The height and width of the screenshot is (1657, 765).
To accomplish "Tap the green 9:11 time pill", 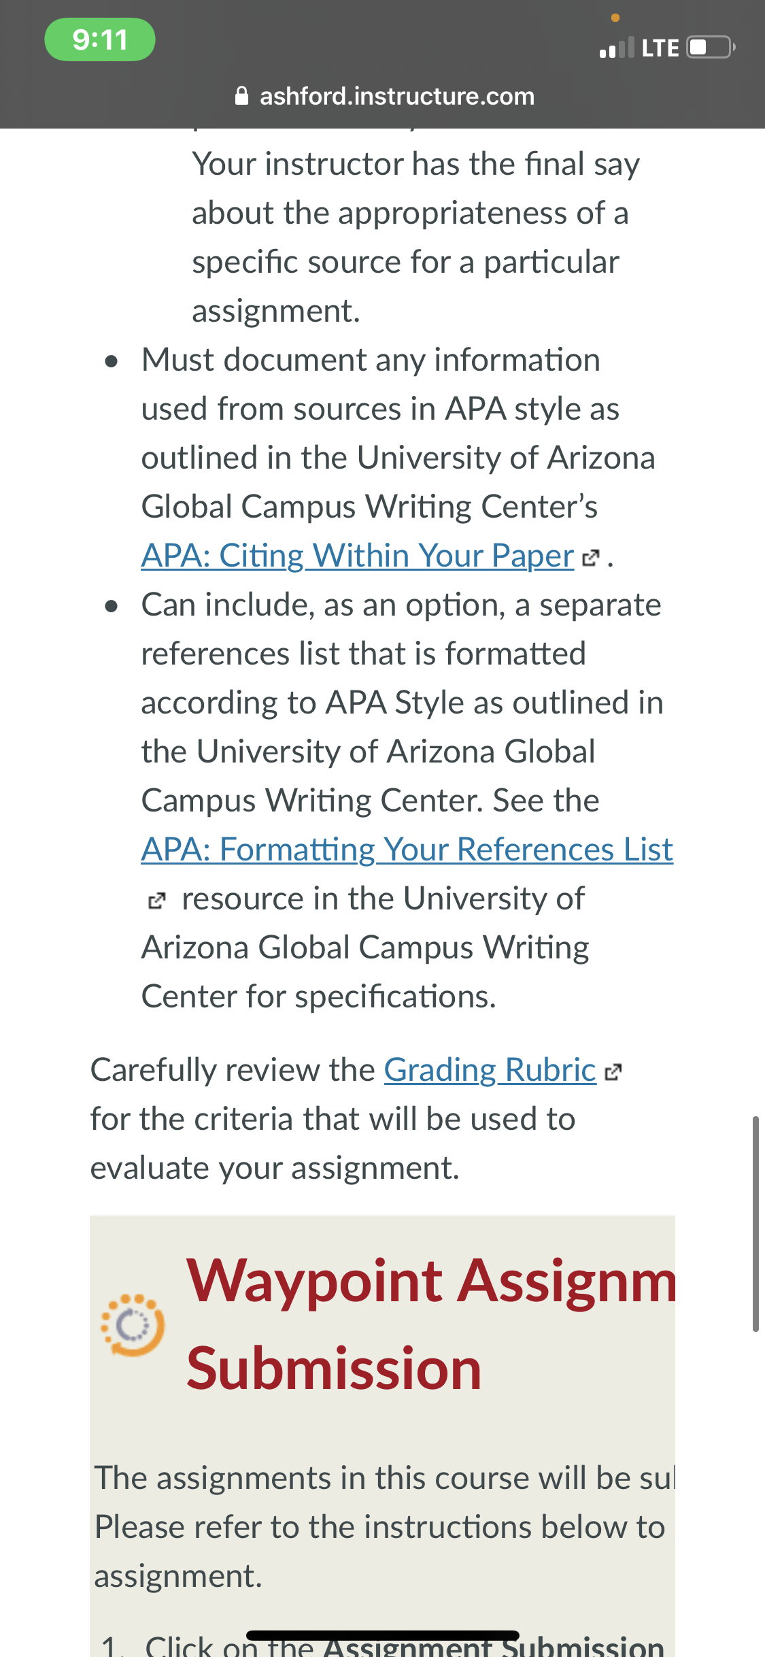I will tap(100, 39).
